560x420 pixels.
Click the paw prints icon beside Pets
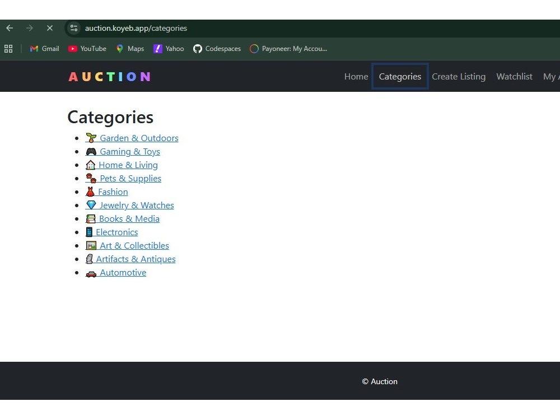pos(91,178)
